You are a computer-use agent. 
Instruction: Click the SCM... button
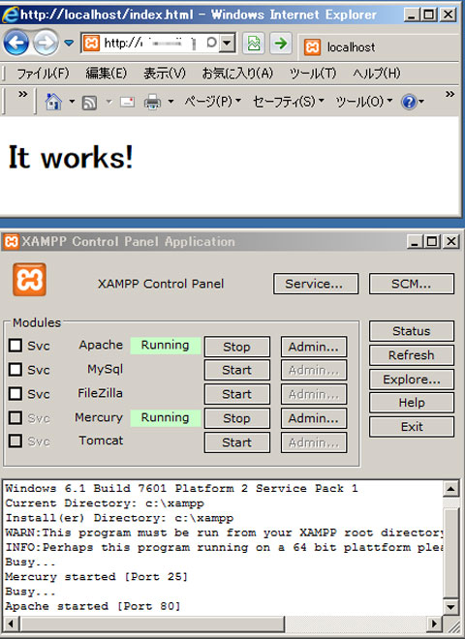click(x=412, y=284)
